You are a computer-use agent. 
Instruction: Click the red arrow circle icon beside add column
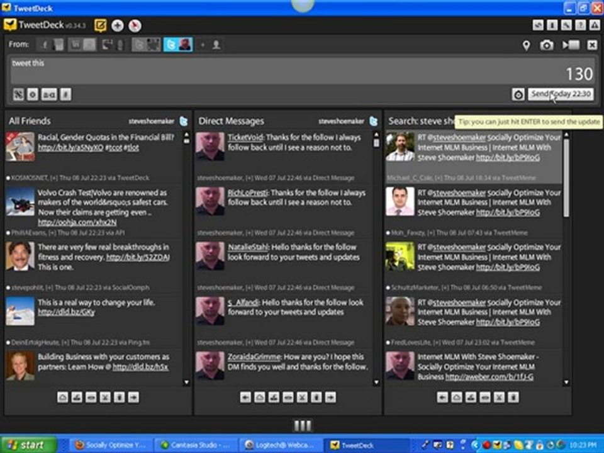[135, 26]
